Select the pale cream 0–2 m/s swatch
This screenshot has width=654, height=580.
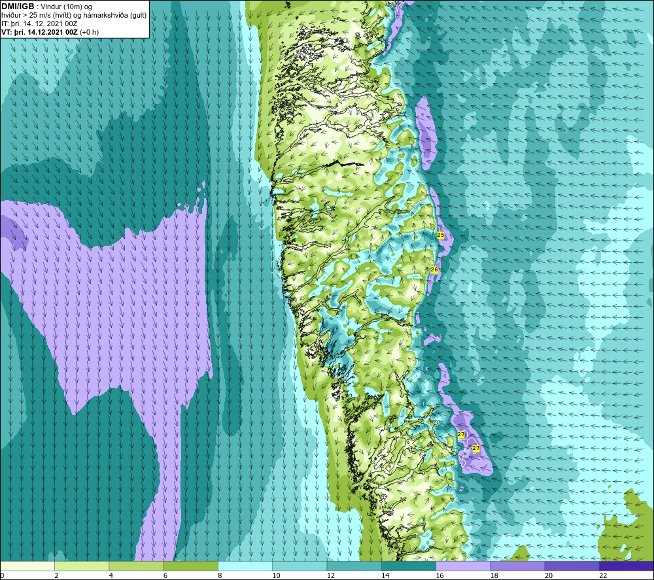point(27,566)
